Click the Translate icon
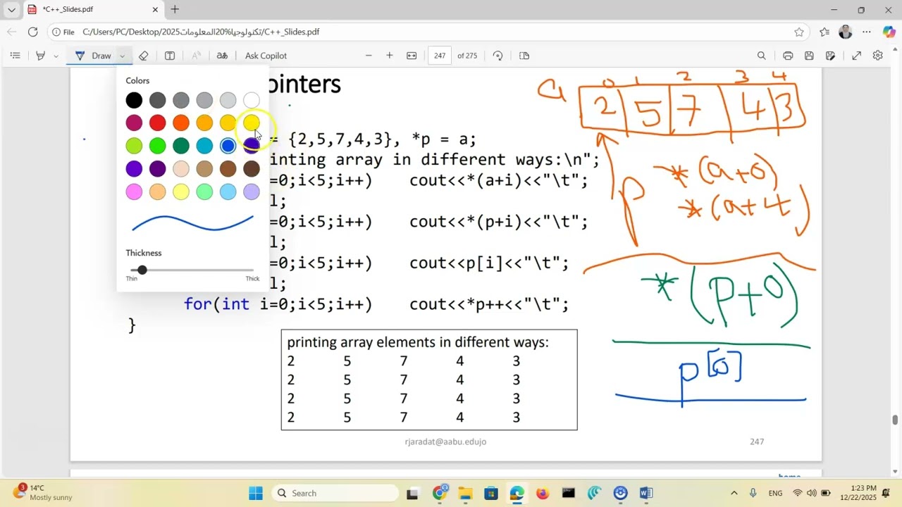This screenshot has width=902, height=507. click(x=222, y=56)
